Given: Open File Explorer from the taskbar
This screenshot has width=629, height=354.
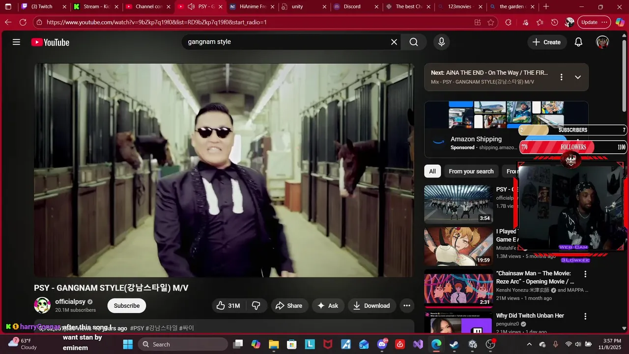Looking at the screenshot, I should point(274,344).
